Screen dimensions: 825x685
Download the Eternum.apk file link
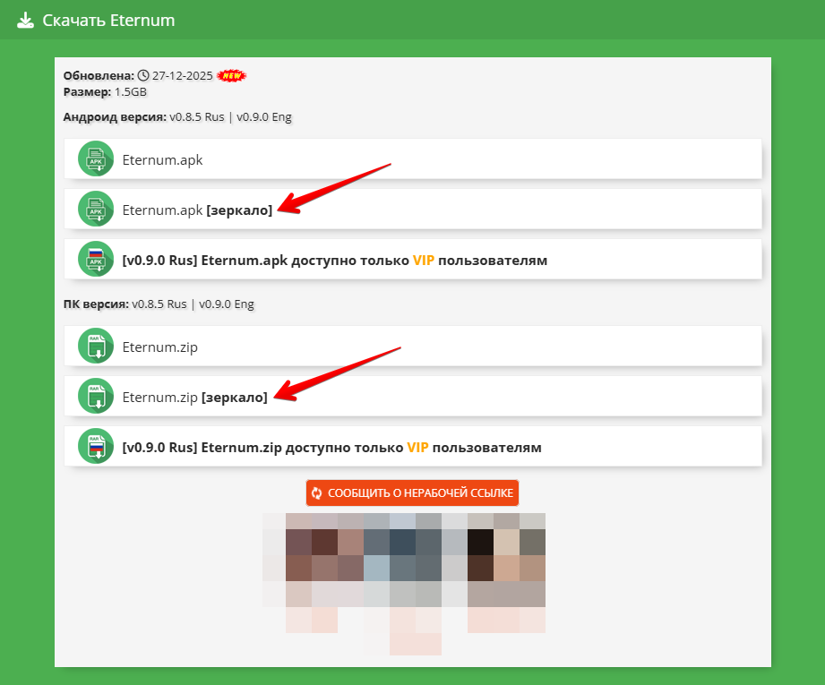pyautogui.click(x=162, y=160)
